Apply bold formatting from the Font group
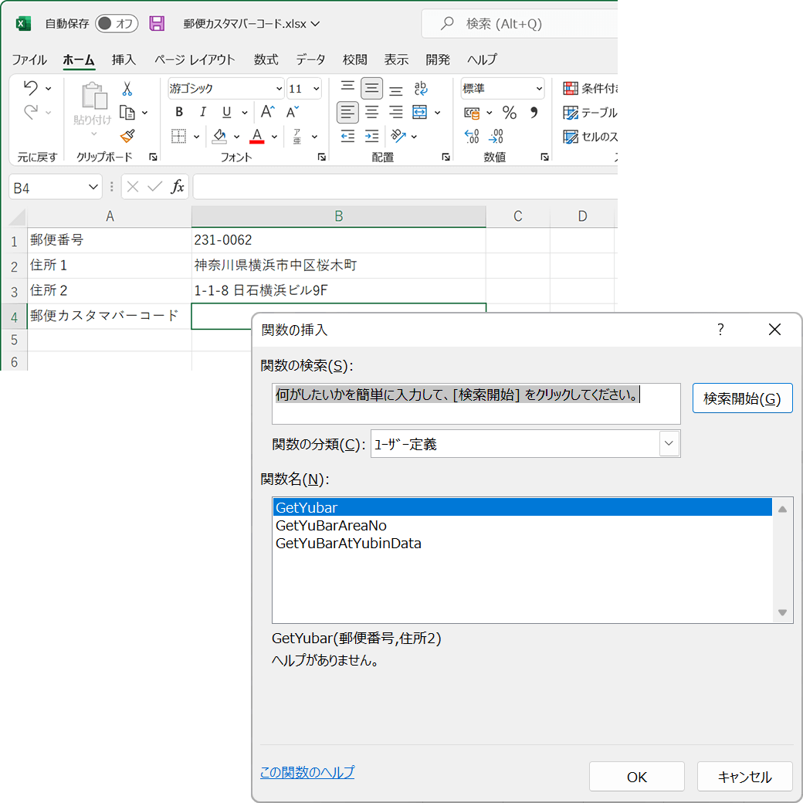This screenshot has height=803, width=803. point(178,112)
